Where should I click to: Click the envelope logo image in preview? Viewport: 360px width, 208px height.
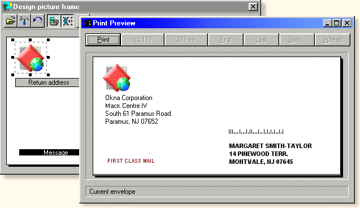(117, 77)
